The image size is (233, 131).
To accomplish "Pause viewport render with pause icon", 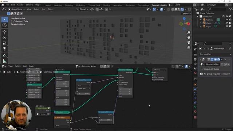I will [x=189, y=9].
